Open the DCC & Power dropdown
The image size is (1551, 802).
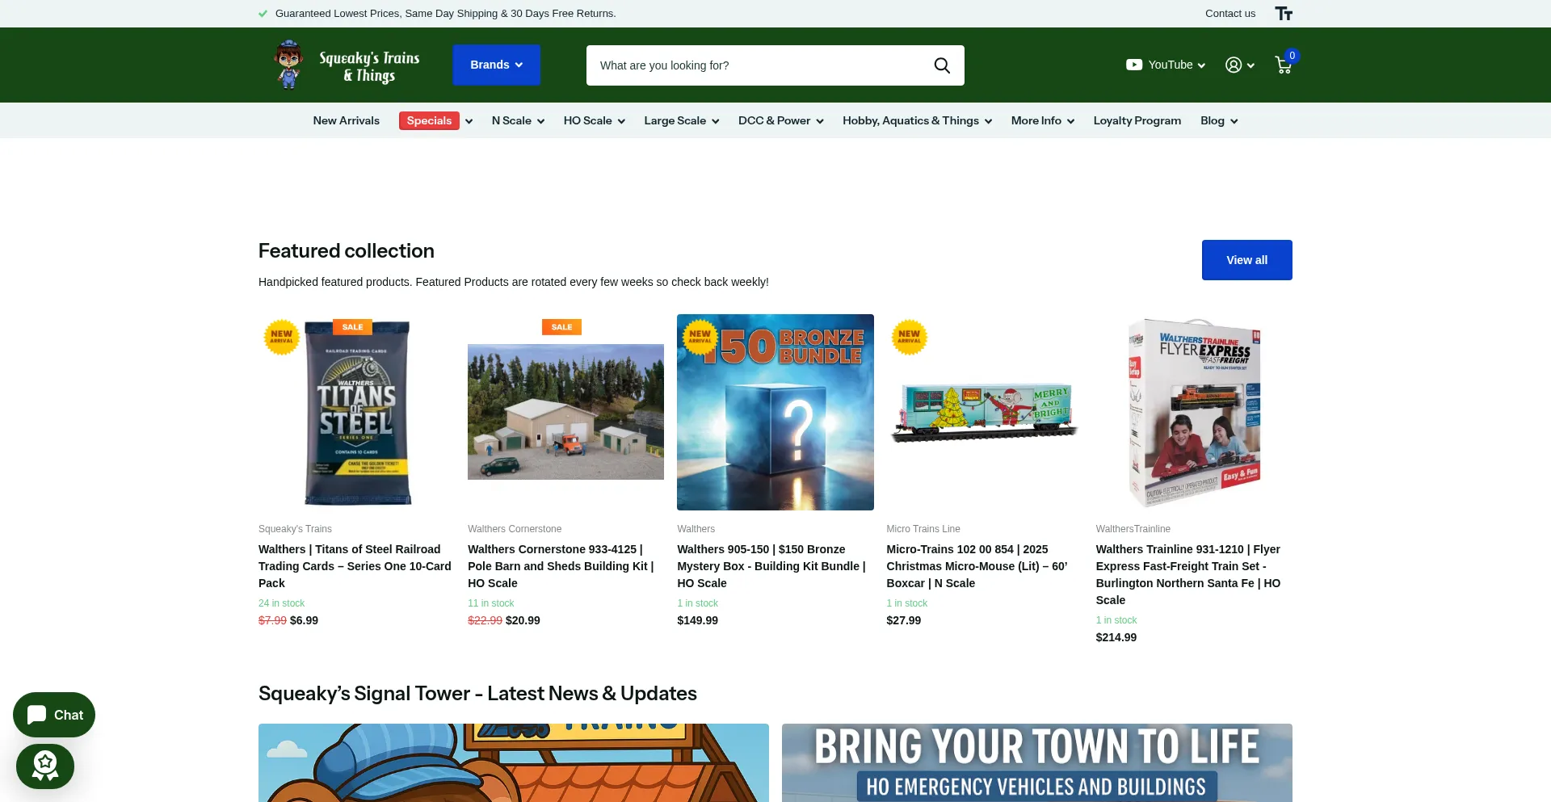(780, 120)
